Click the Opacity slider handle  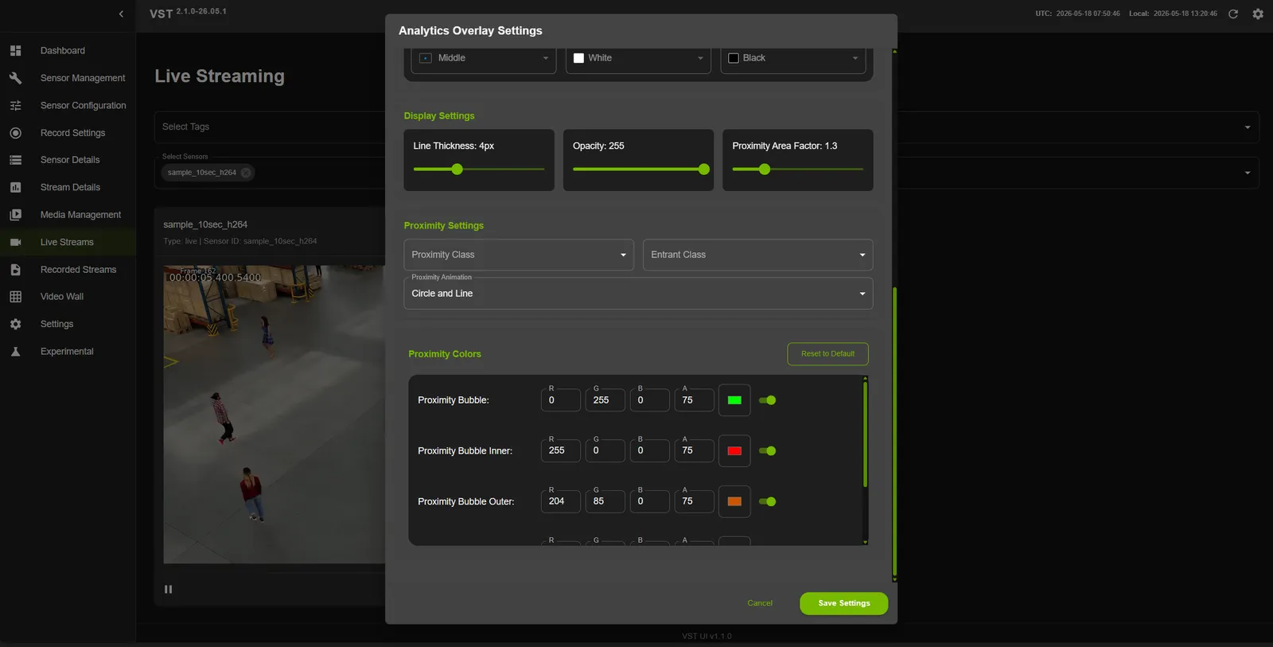(x=704, y=170)
